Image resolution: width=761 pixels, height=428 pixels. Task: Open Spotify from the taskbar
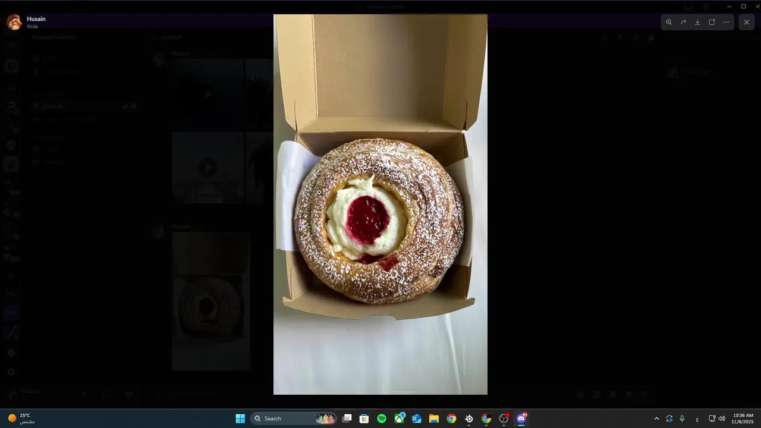pyautogui.click(x=382, y=418)
